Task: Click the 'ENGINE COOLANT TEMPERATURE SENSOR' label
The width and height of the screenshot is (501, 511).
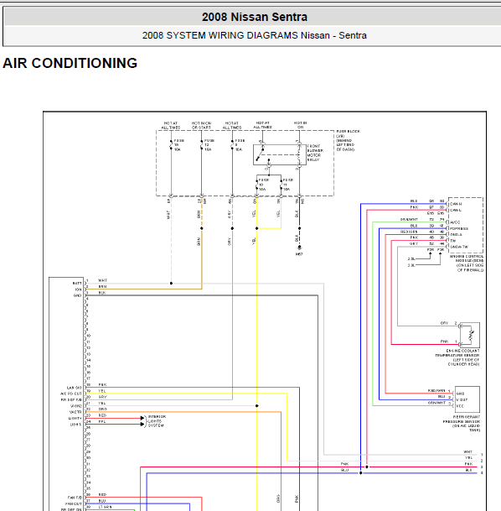Action: point(457,353)
